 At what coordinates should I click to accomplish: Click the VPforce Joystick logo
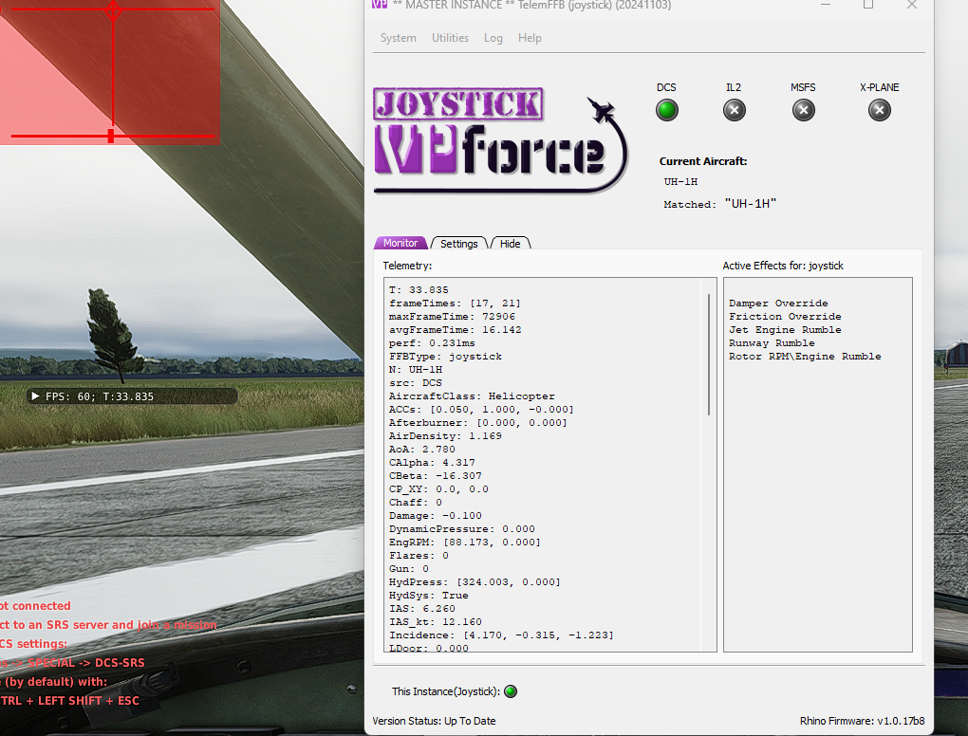click(x=501, y=140)
